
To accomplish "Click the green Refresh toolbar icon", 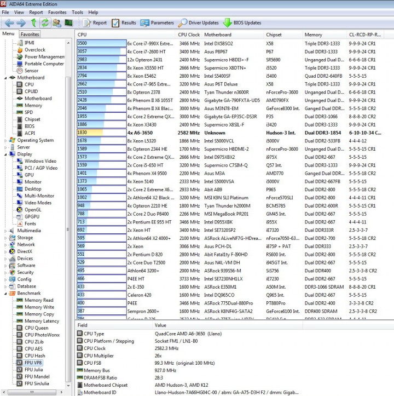I will point(45,22).
